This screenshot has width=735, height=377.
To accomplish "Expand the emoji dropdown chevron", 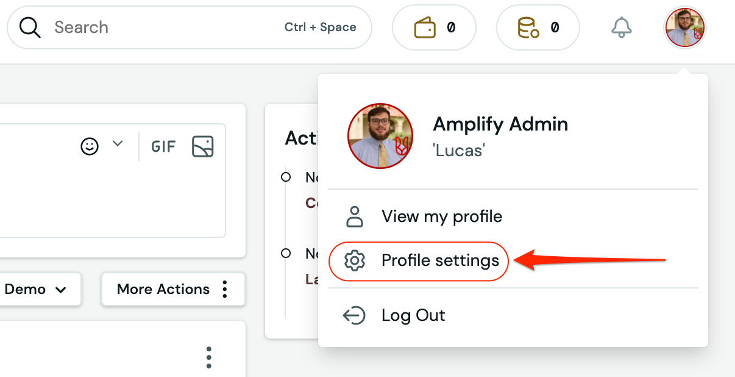I will 118,144.
